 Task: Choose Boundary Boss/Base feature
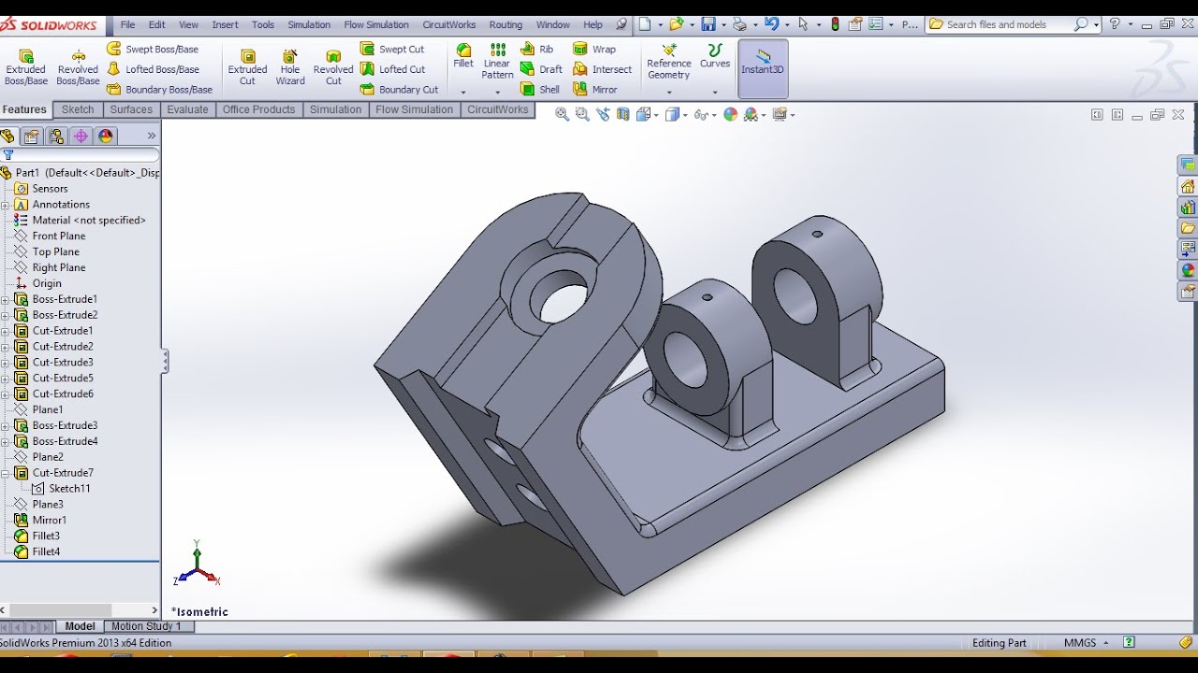tap(159, 90)
